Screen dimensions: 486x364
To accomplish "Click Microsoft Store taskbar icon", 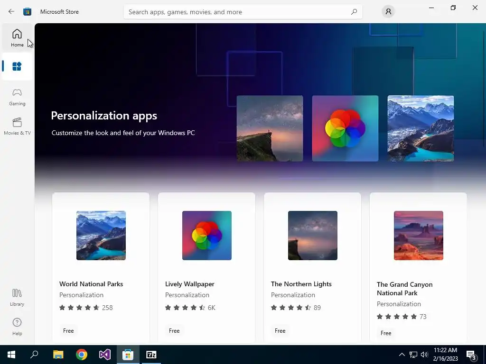I will click(x=128, y=355).
